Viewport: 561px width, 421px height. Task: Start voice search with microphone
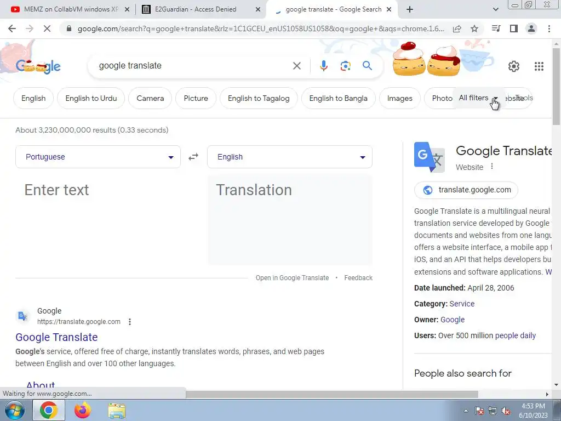click(x=323, y=66)
